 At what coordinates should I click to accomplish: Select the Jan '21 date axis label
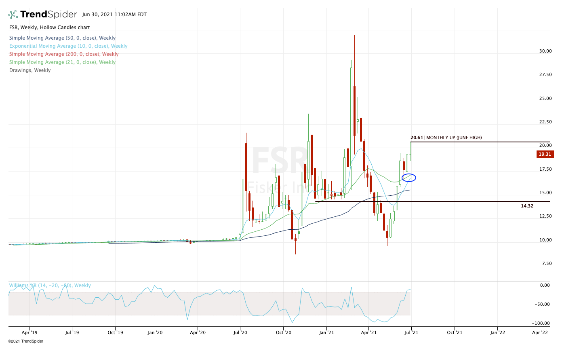pos(326,333)
